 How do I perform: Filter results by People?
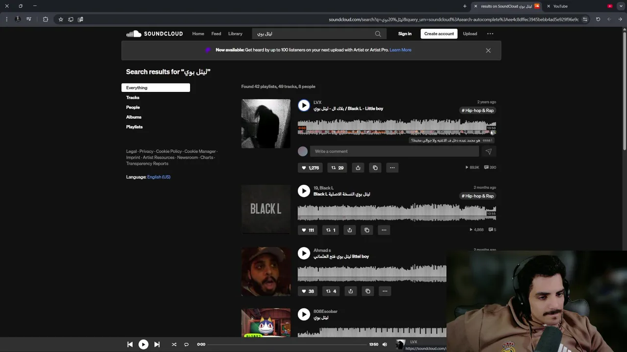133,107
